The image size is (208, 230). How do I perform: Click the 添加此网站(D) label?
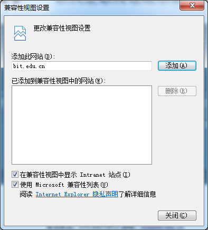[33, 56]
